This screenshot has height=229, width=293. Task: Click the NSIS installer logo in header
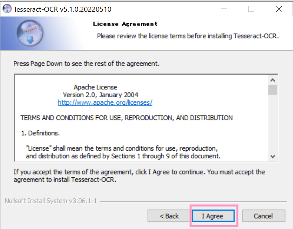click(30, 33)
